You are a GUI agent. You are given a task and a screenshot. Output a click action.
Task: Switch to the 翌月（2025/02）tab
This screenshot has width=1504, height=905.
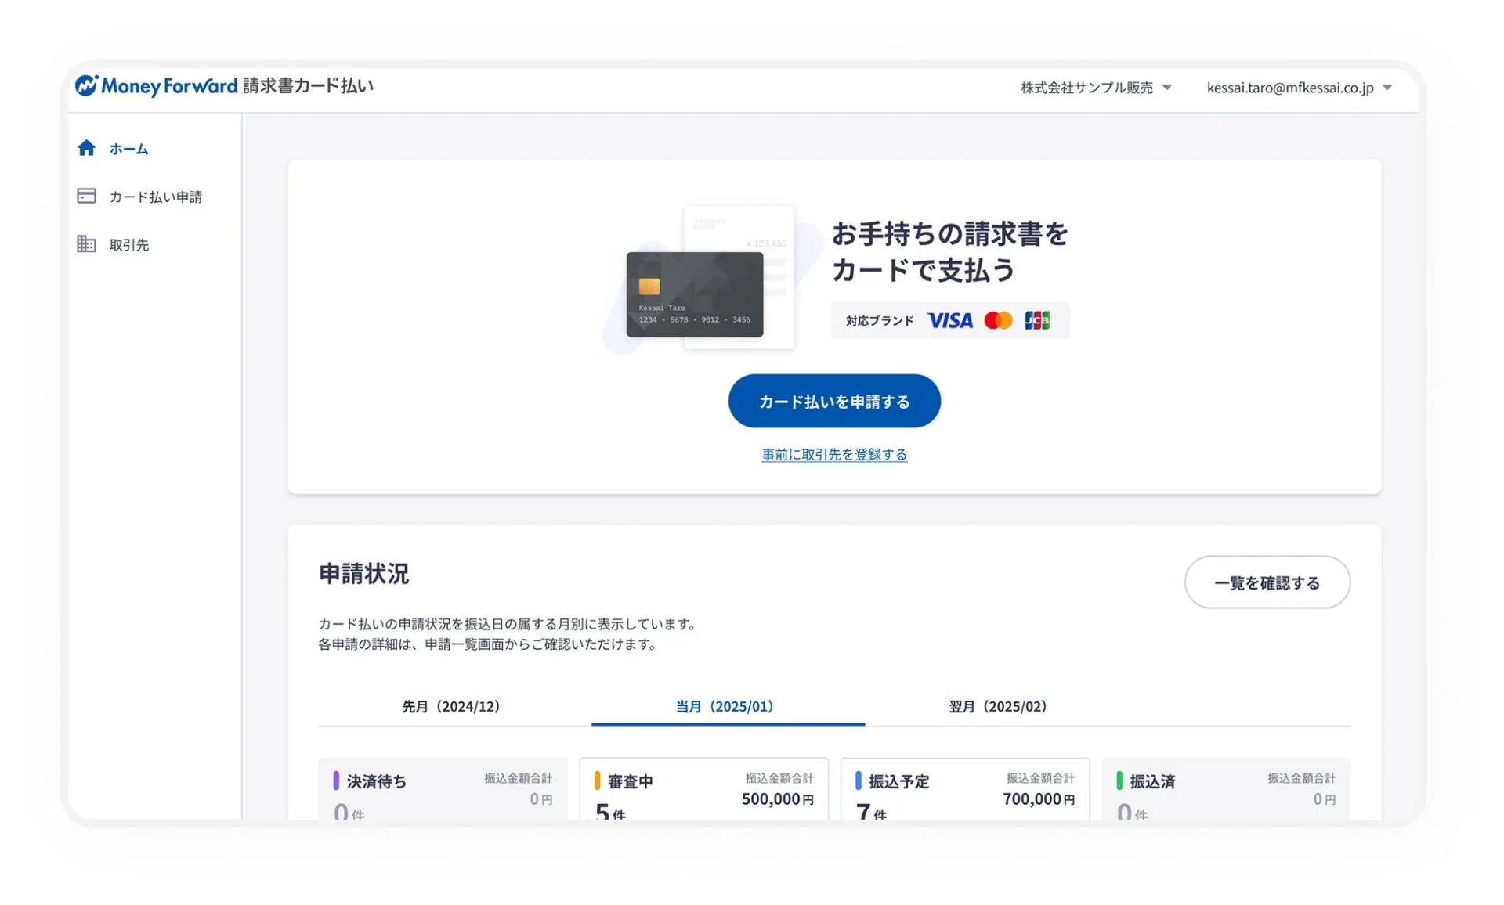pos(996,705)
